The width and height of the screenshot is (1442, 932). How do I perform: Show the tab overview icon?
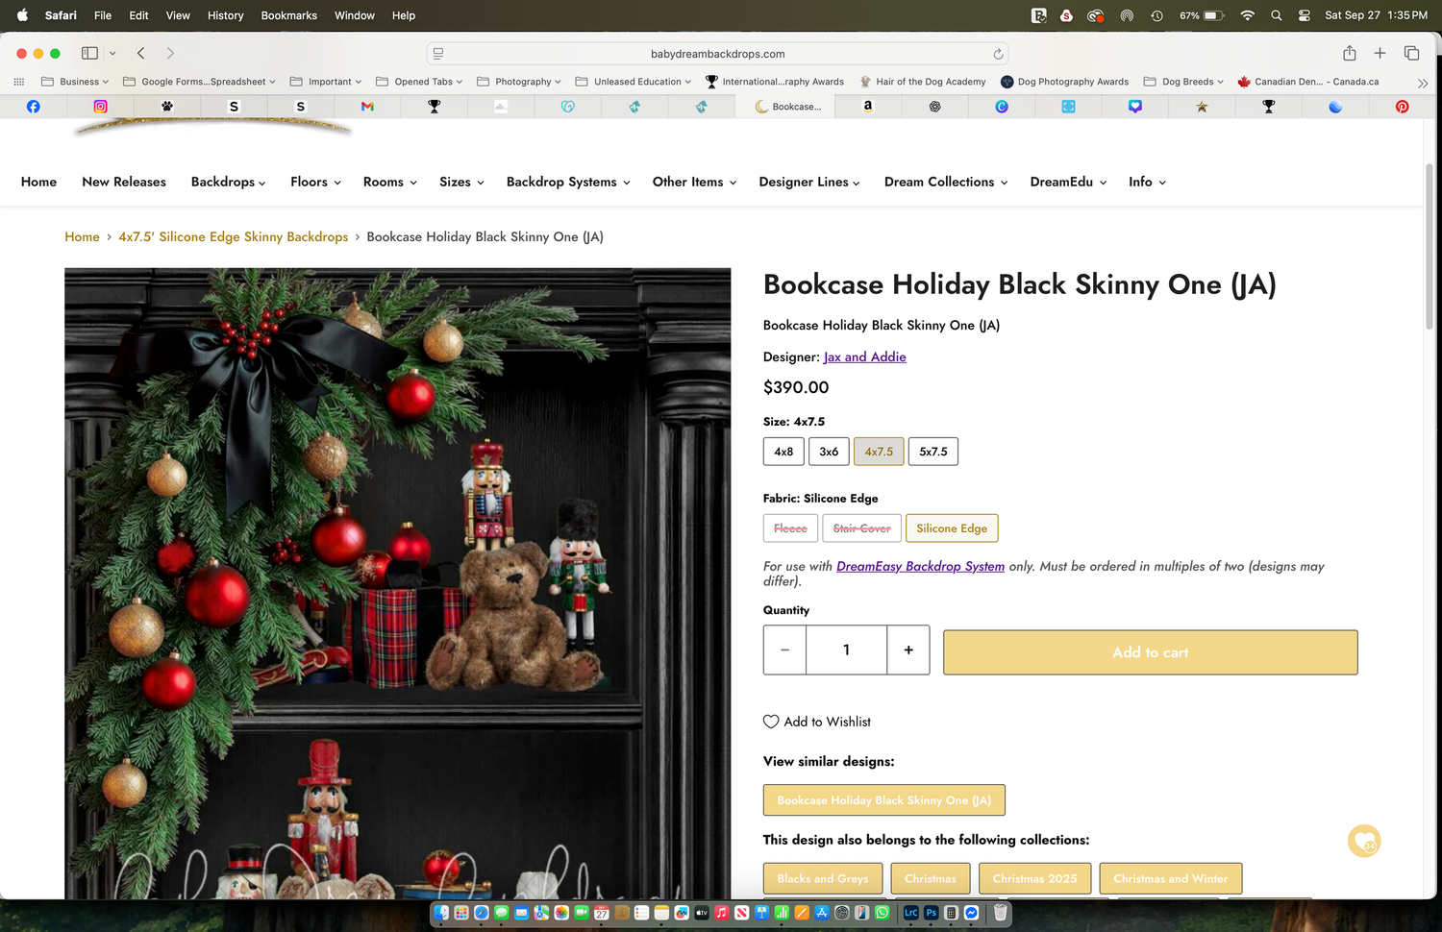tap(1411, 54)
